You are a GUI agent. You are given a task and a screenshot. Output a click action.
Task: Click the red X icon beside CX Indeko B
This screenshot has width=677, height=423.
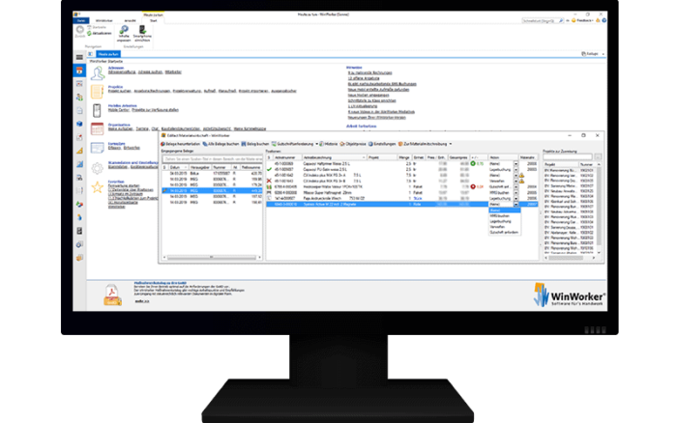pos(270,182)
